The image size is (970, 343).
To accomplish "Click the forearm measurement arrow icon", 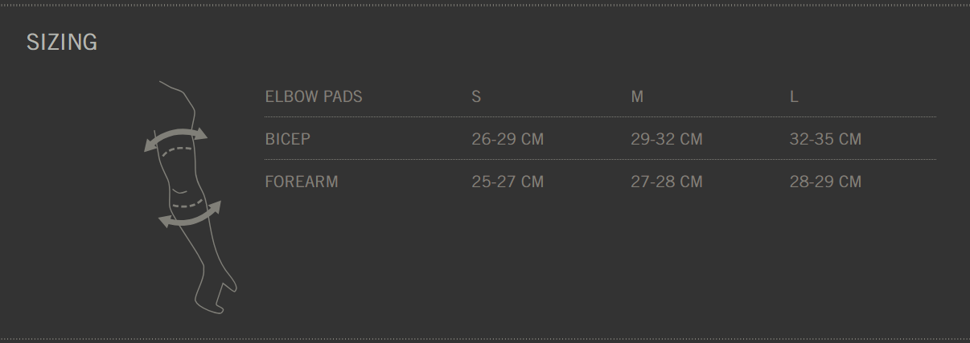I will [191, 215].
